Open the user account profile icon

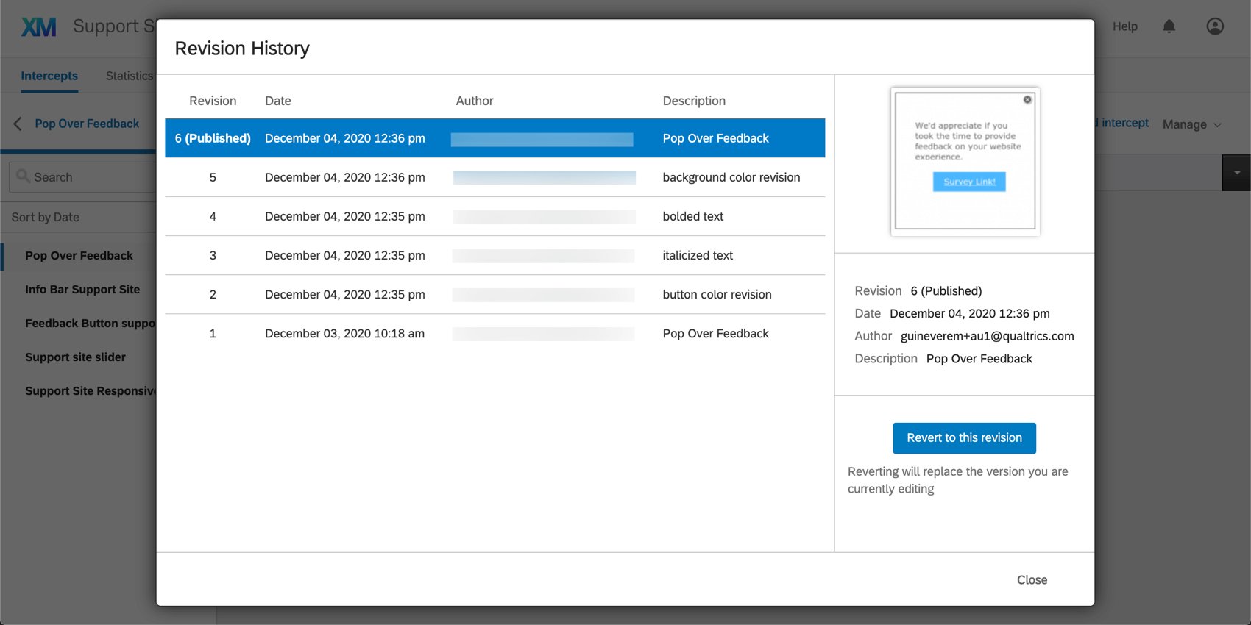[x=1215, y=26]
